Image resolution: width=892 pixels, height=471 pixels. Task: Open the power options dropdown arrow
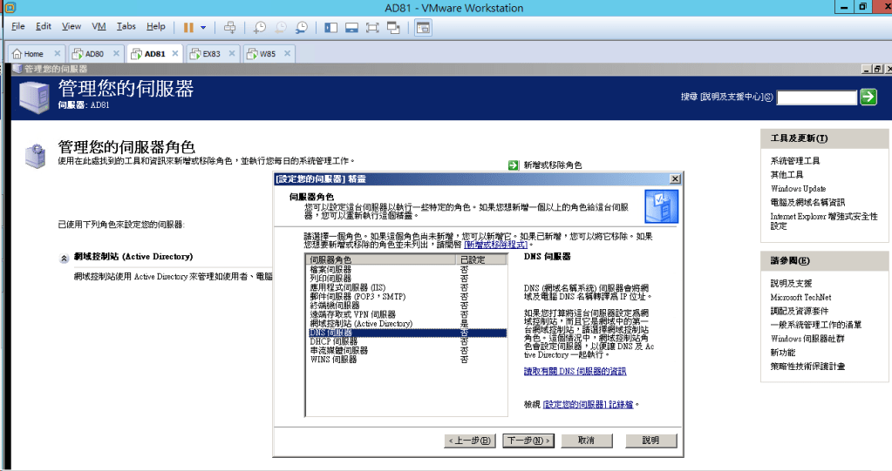[203, 27]
